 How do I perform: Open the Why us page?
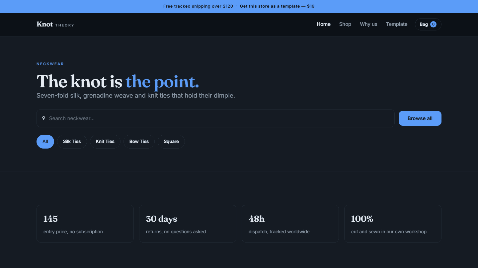368,24
